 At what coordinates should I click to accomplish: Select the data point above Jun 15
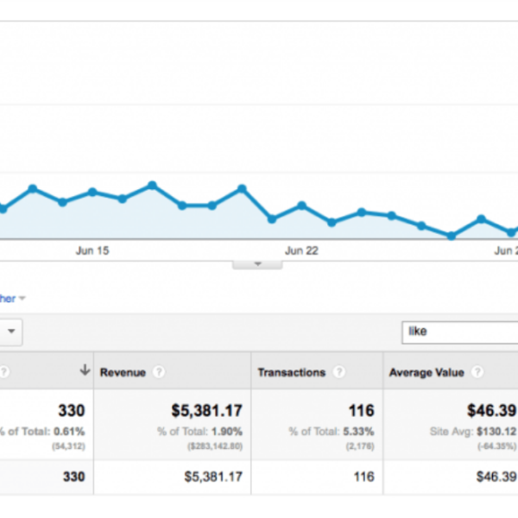(x=92, y=192)
